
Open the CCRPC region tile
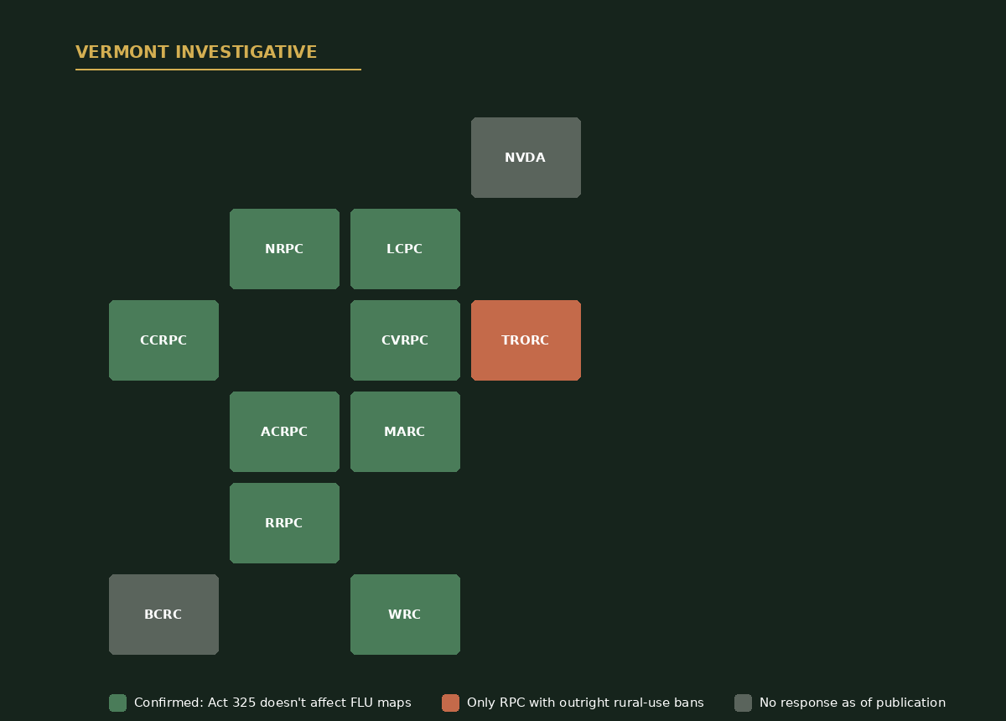163,340
